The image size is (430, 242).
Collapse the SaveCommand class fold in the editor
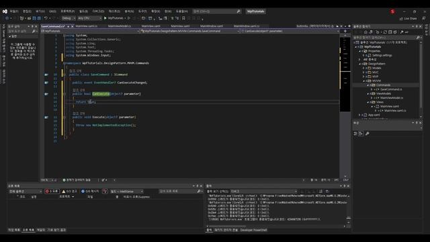64,75
